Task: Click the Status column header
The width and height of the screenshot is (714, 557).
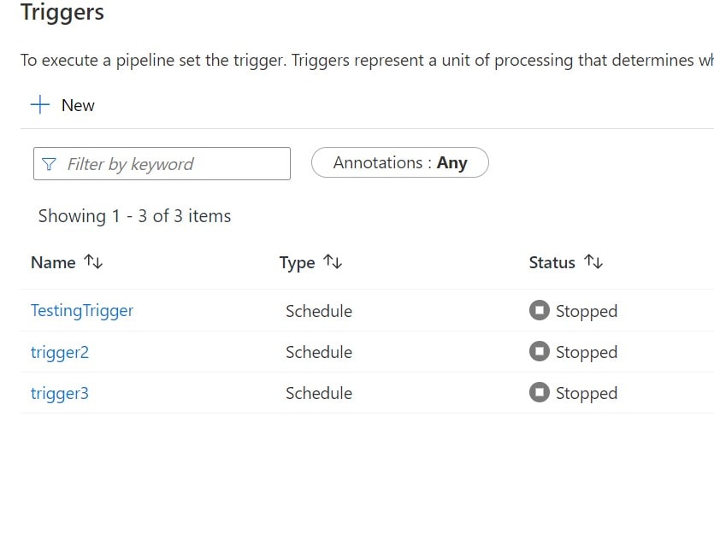Action: point(552,262)
